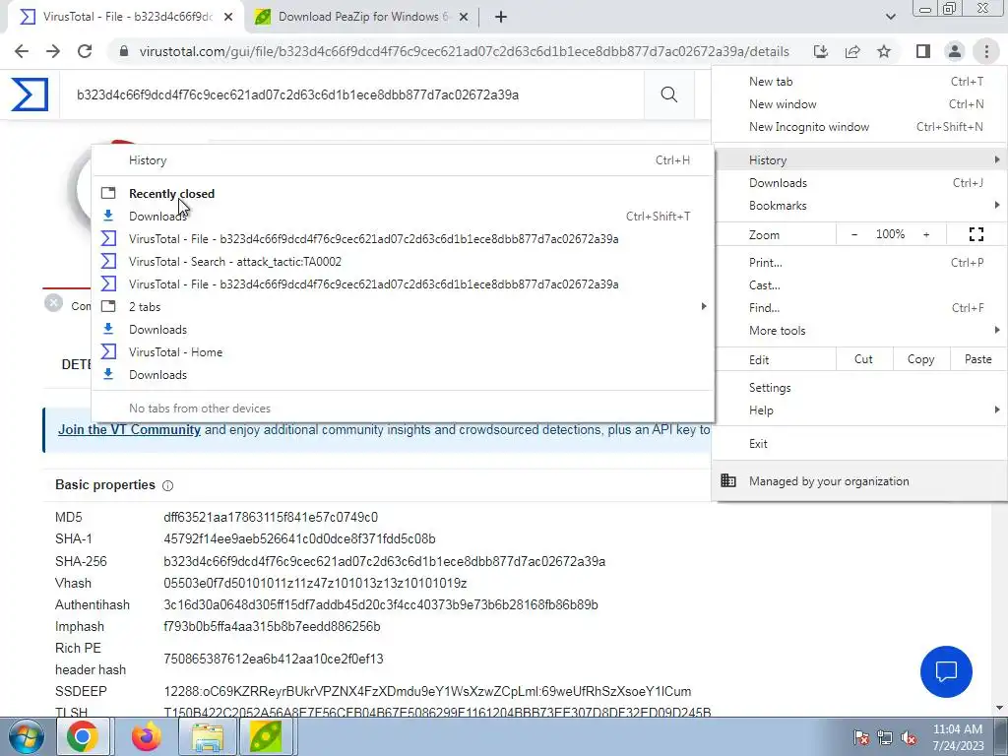This screenshot has height=756, width=1008.
Task: Expand the 2 tabs submenu arrow
Action: (703, 307)
